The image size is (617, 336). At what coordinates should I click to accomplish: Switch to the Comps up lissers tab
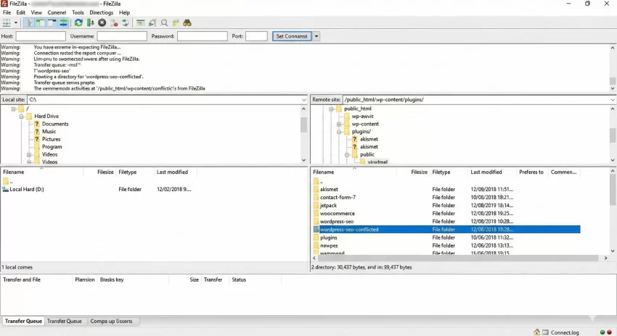[111, 321]
